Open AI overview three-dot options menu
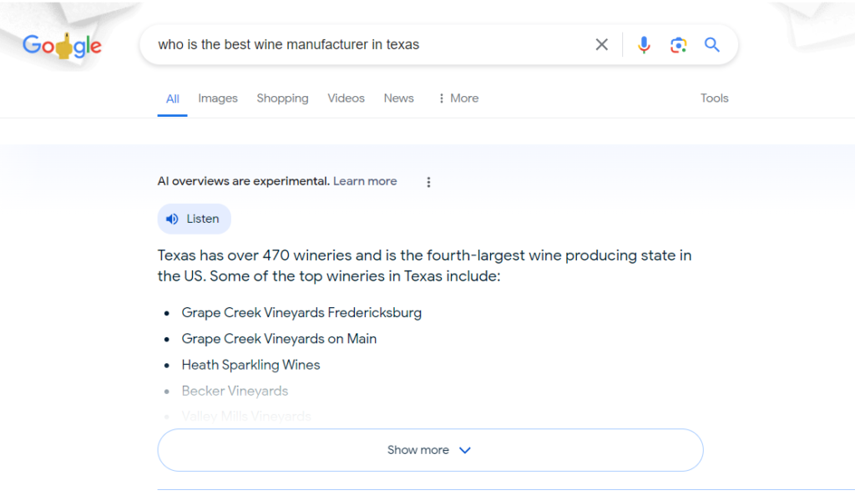This screenshot has height=500, width=855. click(x=428, y=182)
